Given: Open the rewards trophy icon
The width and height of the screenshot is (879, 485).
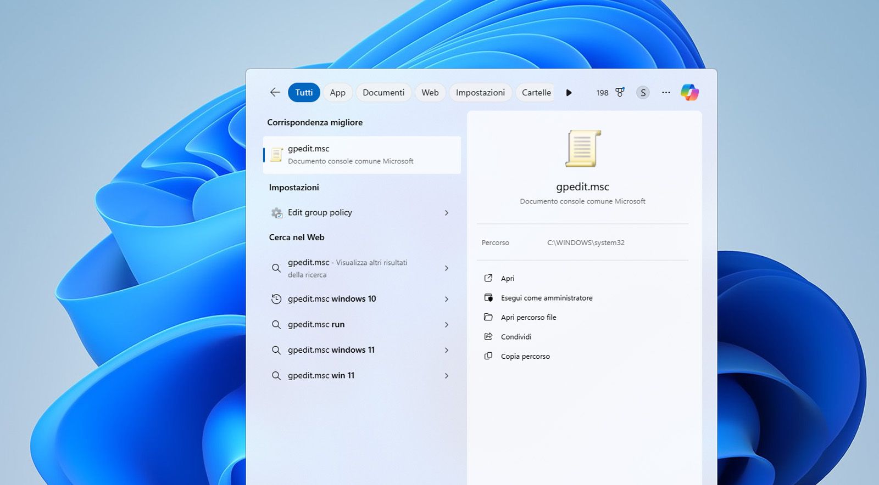Looking at the screenshot, I should 620,92.
